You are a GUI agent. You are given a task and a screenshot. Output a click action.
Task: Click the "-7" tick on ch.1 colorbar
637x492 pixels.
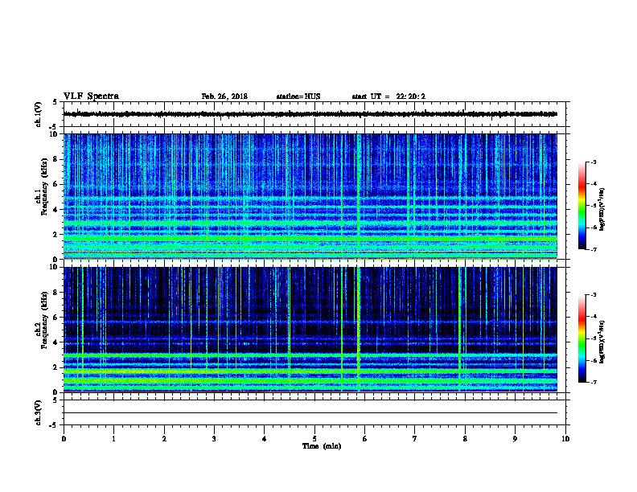coord(594,249)
